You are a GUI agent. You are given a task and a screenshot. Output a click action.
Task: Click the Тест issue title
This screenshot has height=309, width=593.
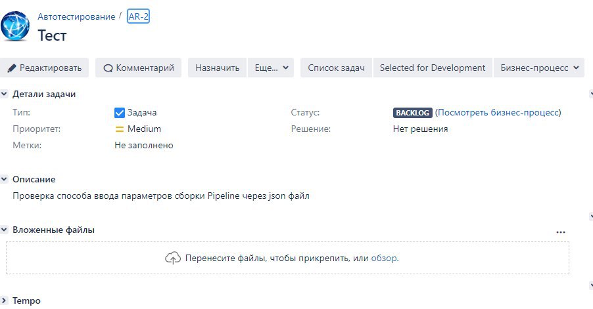52,35
